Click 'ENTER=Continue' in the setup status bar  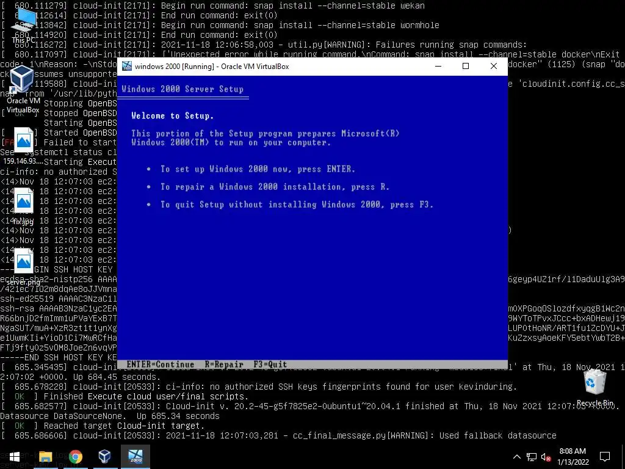(161, 365)
